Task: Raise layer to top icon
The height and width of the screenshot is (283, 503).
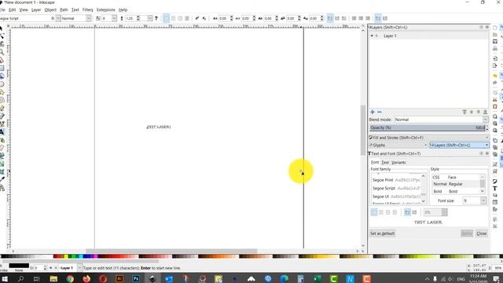Action: [464, 112]
